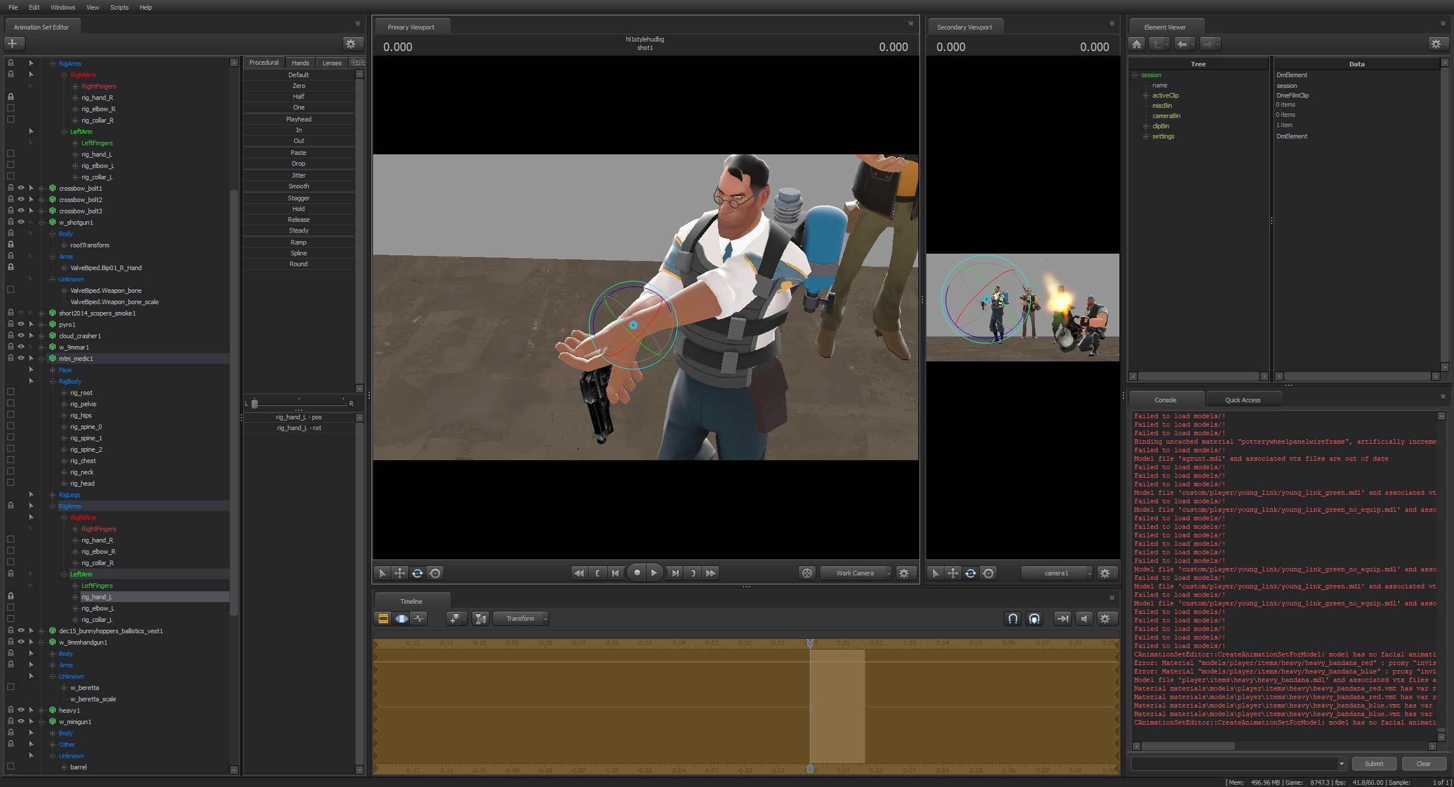
Task: Expand settings node in Element Viewer tree
Action: pyautogui.click(x=1146, y=136)
